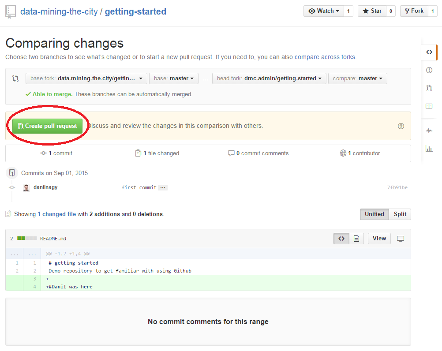Click README.md file name in diff header
This screenshot has height=351, width=442.
[53, 239]
